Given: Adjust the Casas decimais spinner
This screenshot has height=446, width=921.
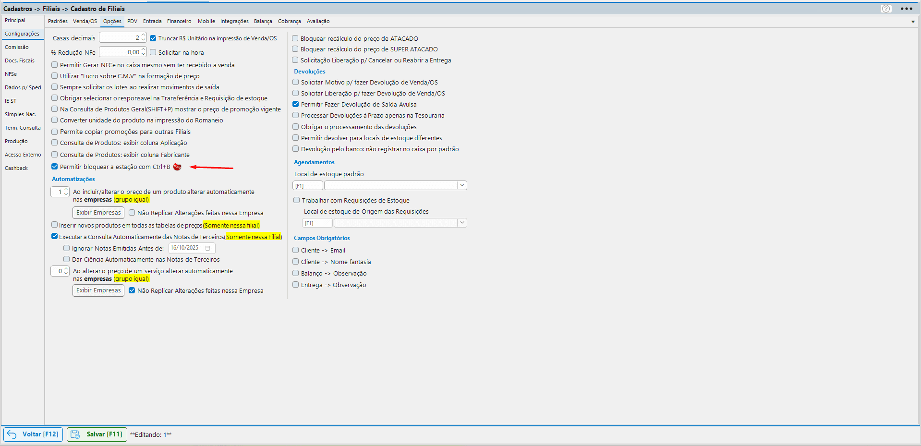Looking at the screenshot, I should click(143, 37).
